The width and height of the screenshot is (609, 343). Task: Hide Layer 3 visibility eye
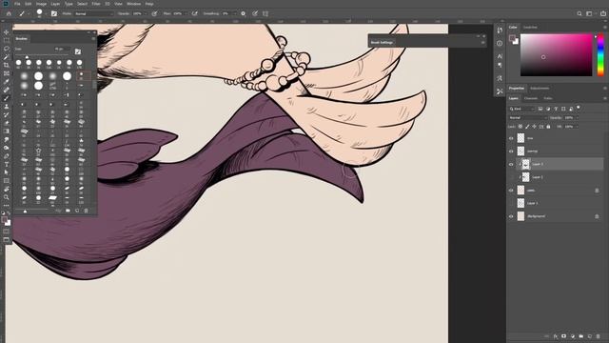[x=511, y=164]
